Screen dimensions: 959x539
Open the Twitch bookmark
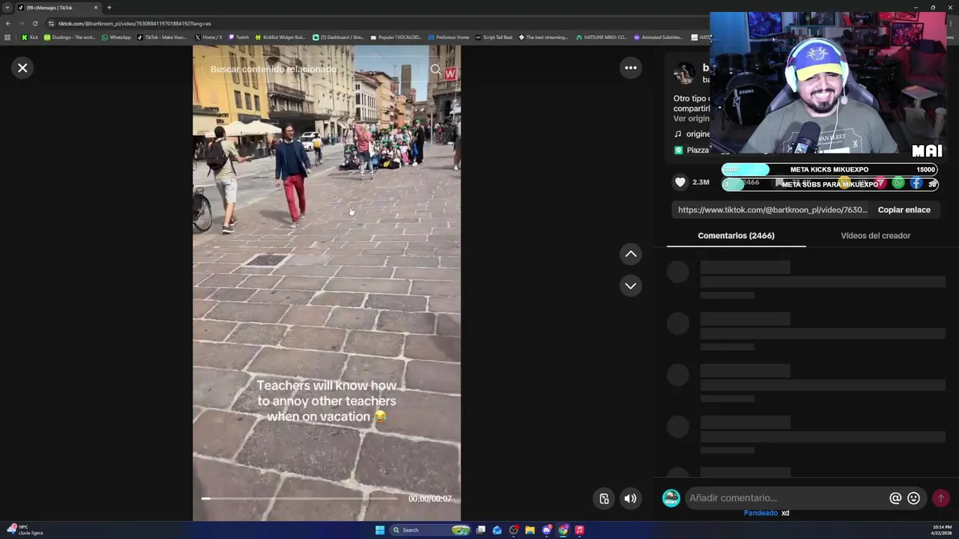coord(239,37)
